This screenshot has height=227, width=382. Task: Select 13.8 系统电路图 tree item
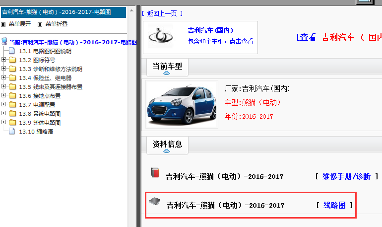pos(40,114)
